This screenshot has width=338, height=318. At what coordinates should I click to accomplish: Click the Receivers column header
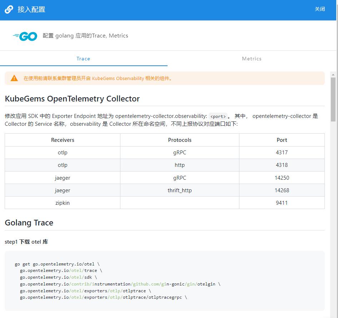[63, 140]
